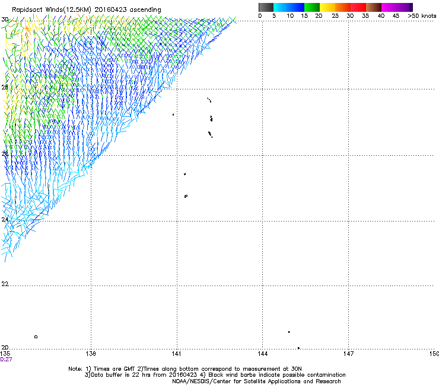Click the small island outline near 136E 20.4N
This screenshot has height=385, width=439.
[x=36, y=336]
